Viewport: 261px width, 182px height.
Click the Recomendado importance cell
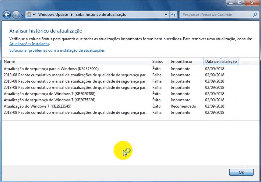[x=183, y=106]
